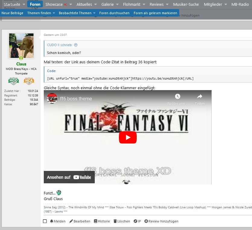Play the ff6 boss theme video
252x230 pixels.
pyautogui.click(x=128, y=137)
